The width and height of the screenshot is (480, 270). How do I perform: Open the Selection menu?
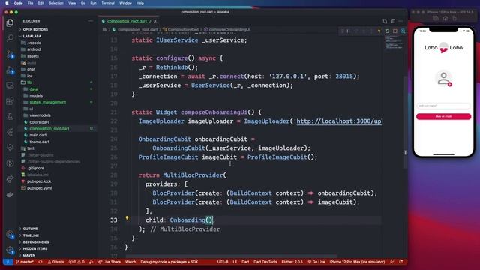(56, 3)
